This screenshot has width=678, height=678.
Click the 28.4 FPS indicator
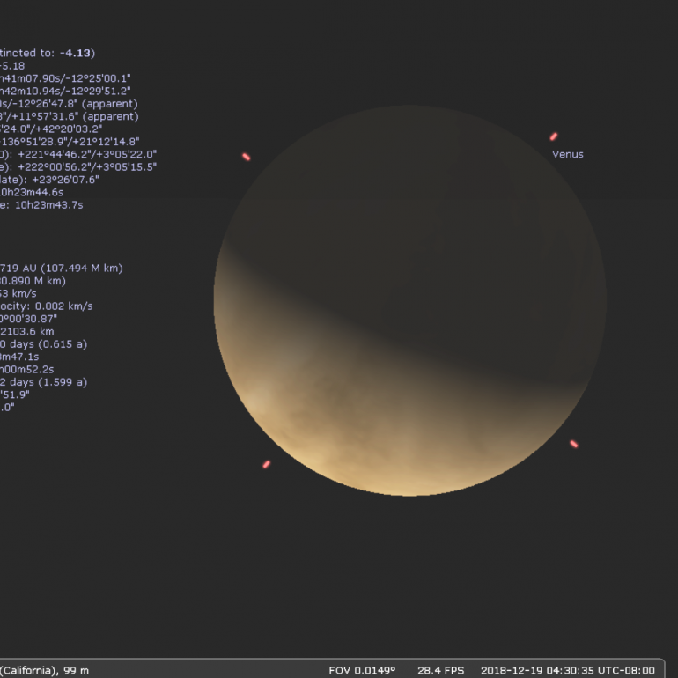pos(440,670)
